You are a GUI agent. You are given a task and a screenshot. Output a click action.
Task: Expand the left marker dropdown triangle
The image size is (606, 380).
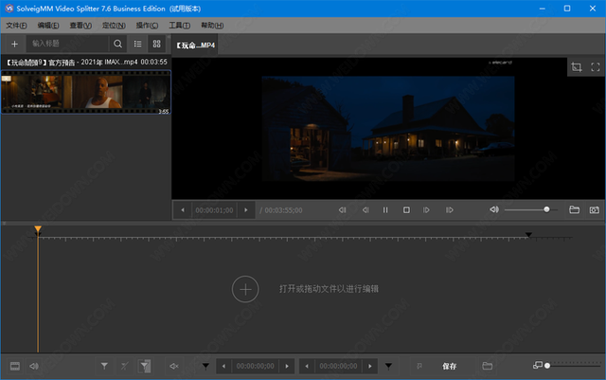pyautogui.click(x=205, y=366)
